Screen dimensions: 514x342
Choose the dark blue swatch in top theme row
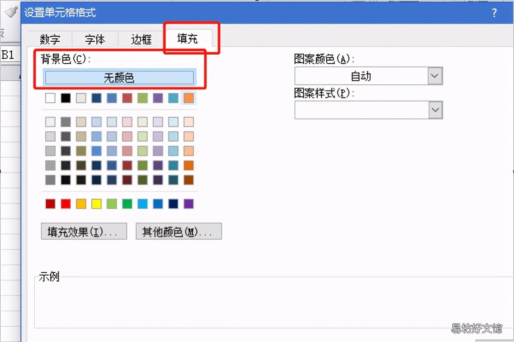96,98
